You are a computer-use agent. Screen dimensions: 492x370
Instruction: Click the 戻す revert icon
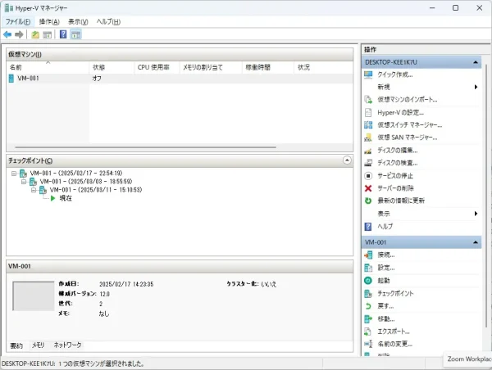click(x=368, y=306)
